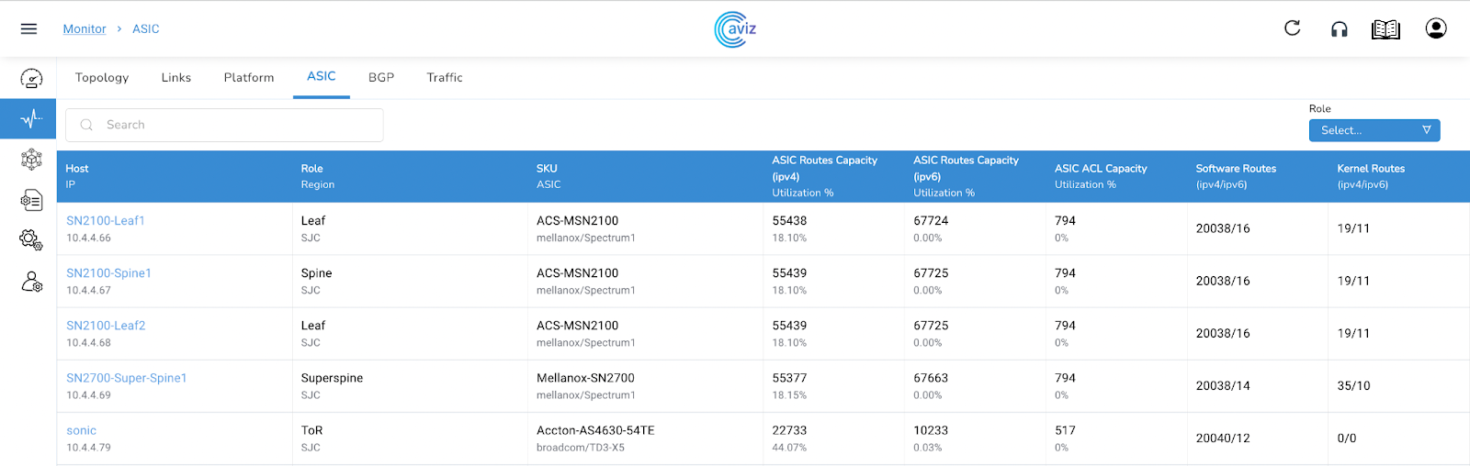The height and width of the screenshot is (466, 1470).
Task: Open the SN2100-Leaf1 host link
Action: click(x=106, y=221)
